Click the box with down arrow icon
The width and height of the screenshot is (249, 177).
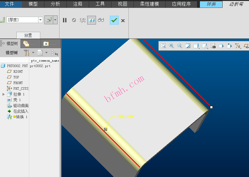[x=229, y=46]
